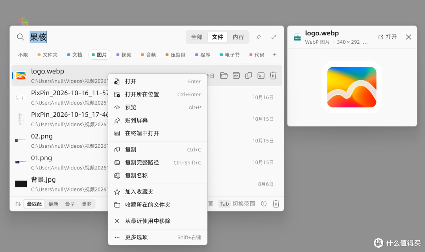
Task: Choose 打开所在位置 in the context menu
Action: (x=157, y=94)
